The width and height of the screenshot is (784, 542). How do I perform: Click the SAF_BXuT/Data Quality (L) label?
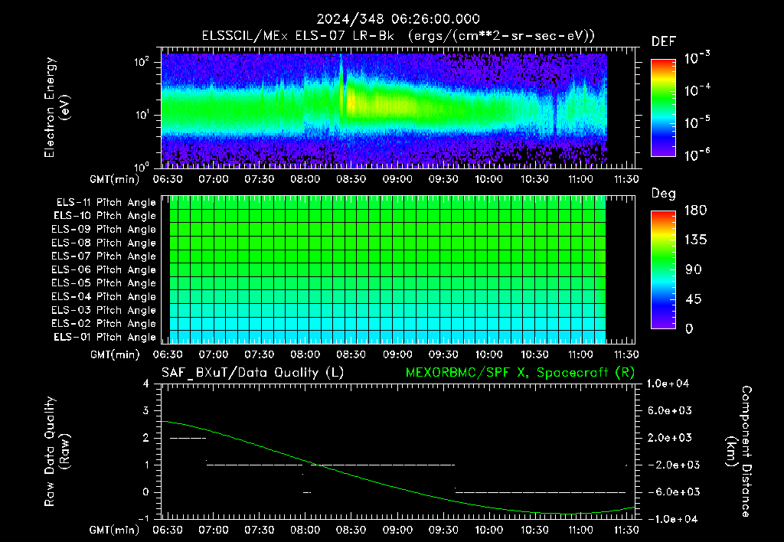253,373
